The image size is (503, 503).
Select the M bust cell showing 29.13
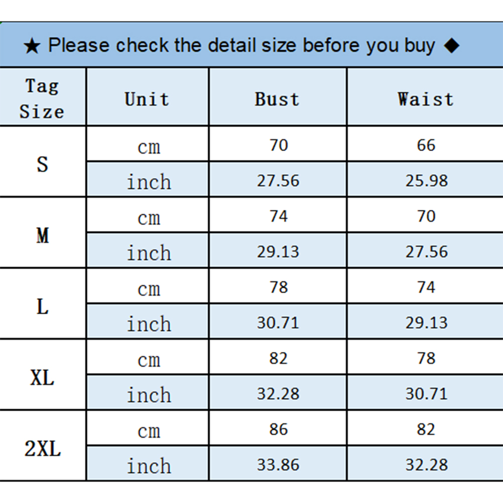tap(278, 252)
